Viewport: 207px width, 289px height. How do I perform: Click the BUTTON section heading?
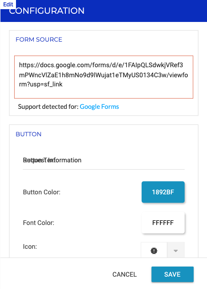click(x=28, y=134)
